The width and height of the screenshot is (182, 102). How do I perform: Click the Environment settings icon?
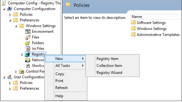click(x=28, y=31)
